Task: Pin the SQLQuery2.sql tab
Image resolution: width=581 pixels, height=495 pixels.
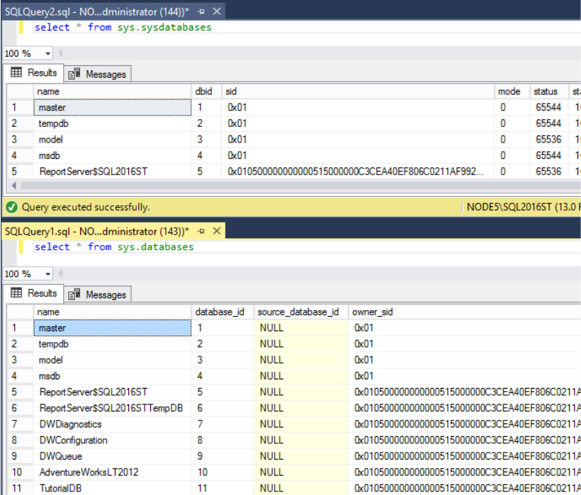Action: click(201, 11)
